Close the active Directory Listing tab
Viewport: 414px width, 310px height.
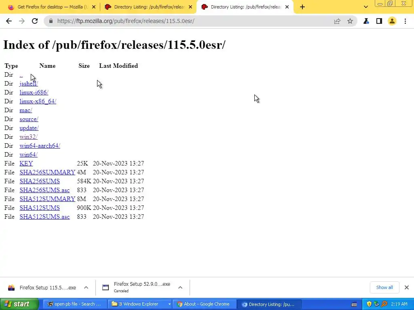pyautogui.click(x=287, y=7)
